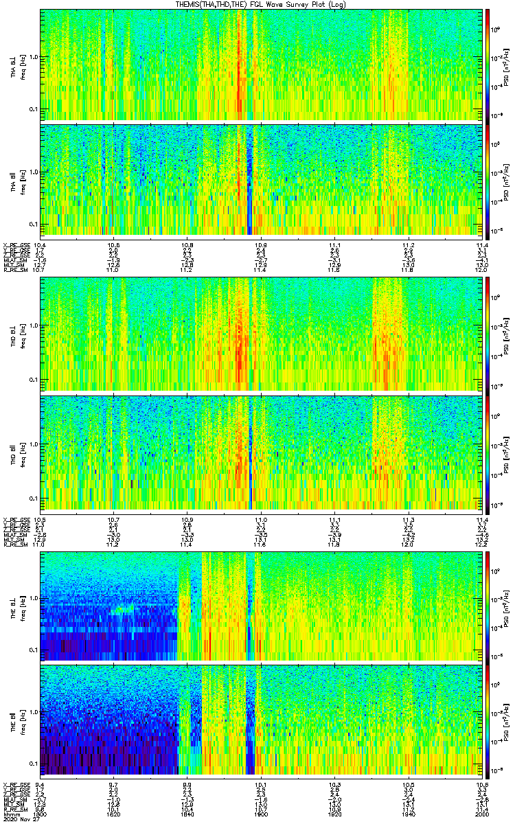This screenshot has width=515, height=824.
Task: Click the 0.1 frequency tick on THE B∥ panel
Action: [33, 763]
